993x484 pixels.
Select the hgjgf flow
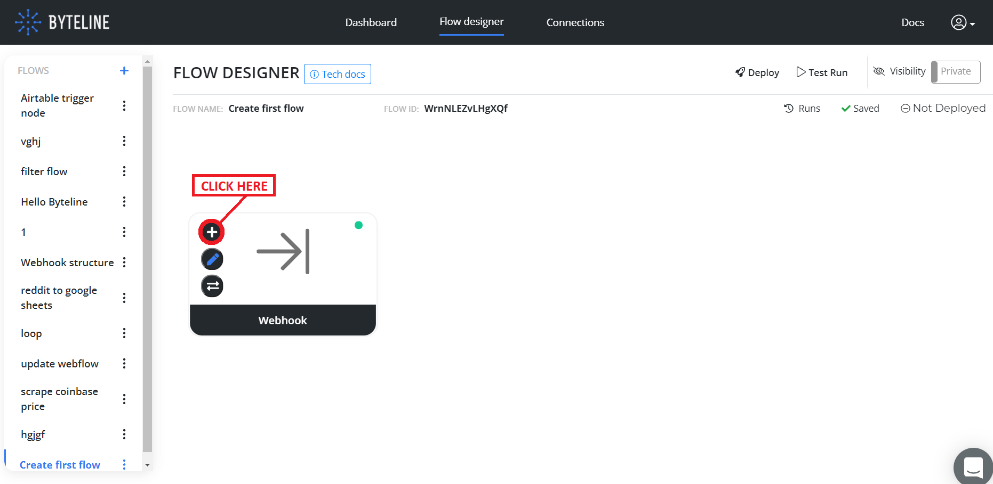[33, 434]
